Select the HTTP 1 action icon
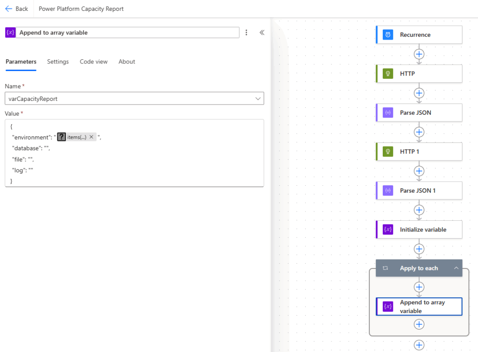Image resolution: width=478 pixels, height=352 pixels. click(x=387, y=152)
